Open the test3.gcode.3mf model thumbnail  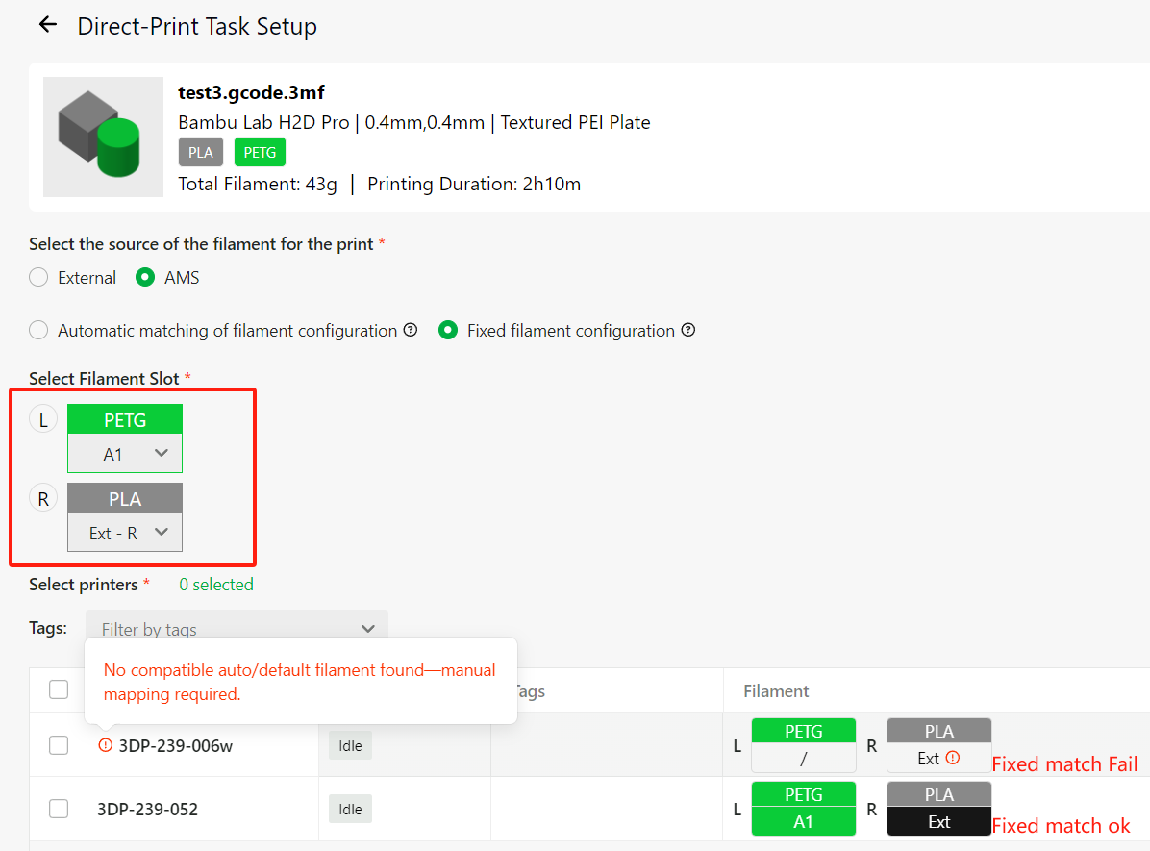coord(104,138)
